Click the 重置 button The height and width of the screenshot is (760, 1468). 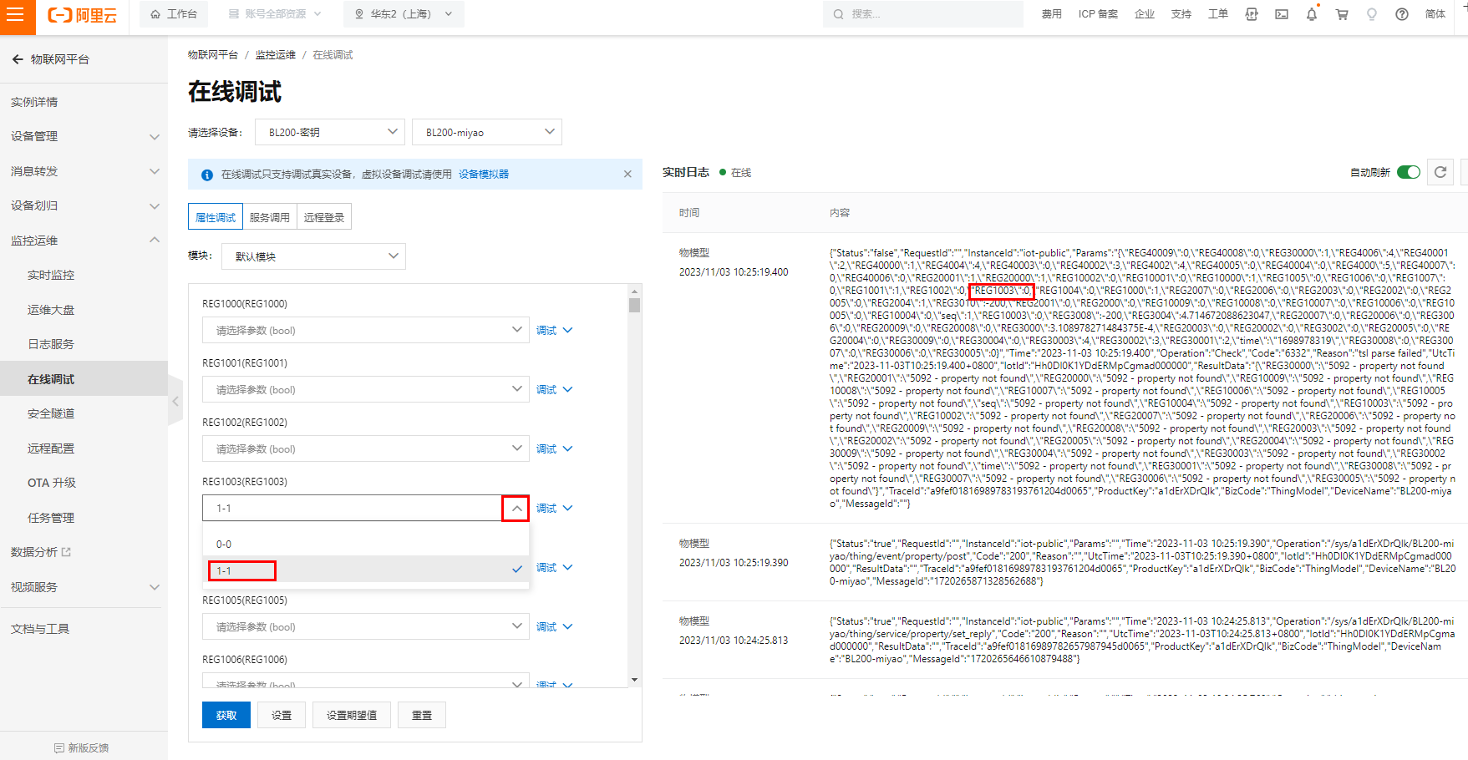click(x=422, y=715)
